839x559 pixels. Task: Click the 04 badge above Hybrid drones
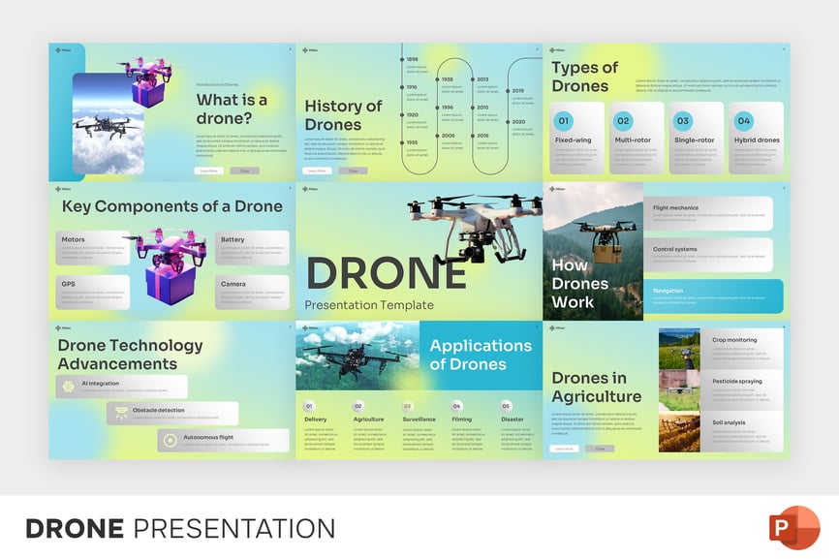coord(743,121)
